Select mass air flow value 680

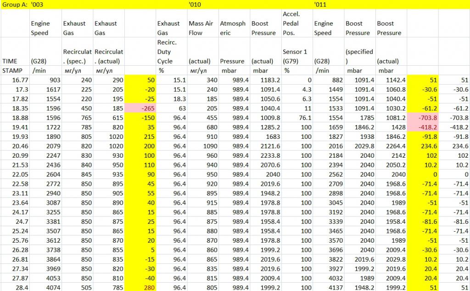(203, 127)
